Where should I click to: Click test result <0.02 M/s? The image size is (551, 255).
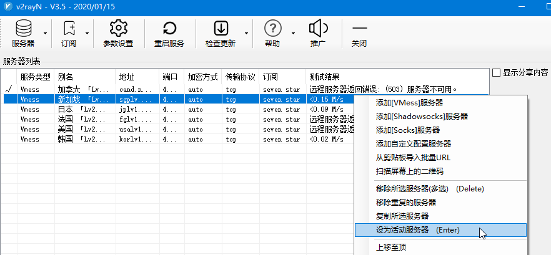327,139
